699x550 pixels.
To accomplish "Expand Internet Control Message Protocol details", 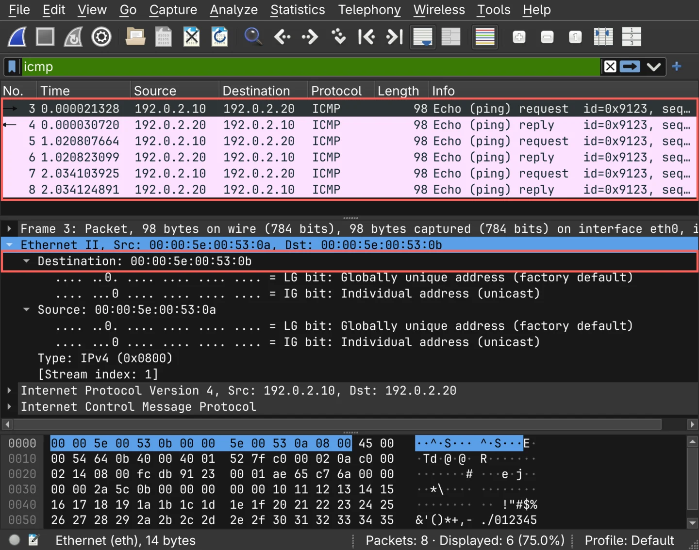I will pos(9,406).
